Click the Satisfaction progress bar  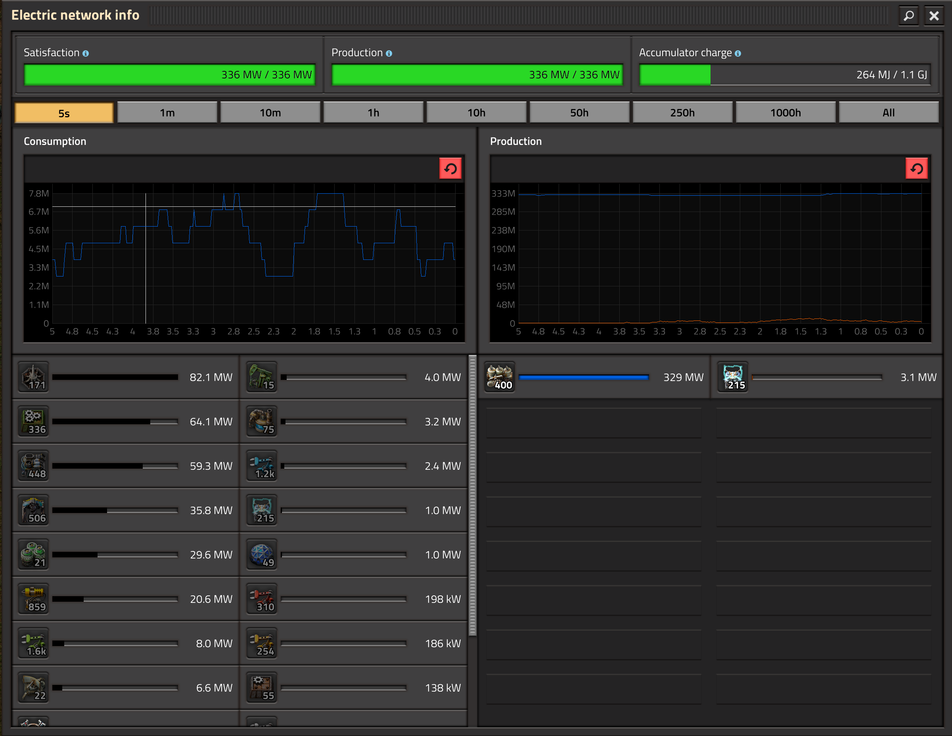170,74
